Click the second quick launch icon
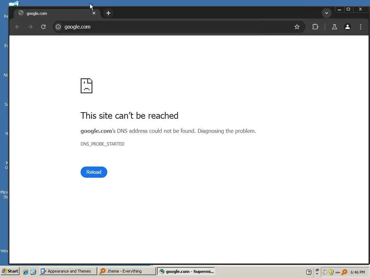 pyautogui.click(x=33, y=271)
